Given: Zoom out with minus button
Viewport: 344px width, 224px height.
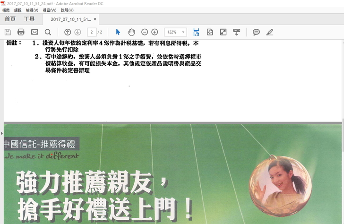Looking at the screenshot, I should coord(145,32).
